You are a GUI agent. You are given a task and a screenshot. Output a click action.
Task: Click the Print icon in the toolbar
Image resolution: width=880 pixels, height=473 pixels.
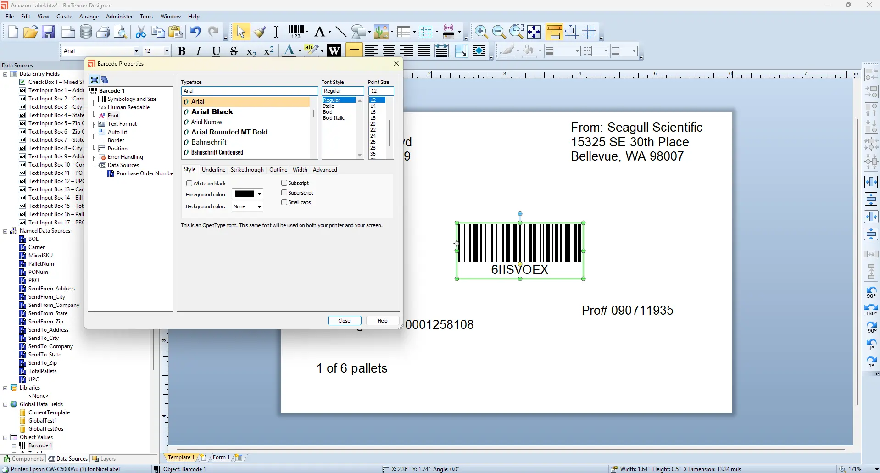point(103,32)
